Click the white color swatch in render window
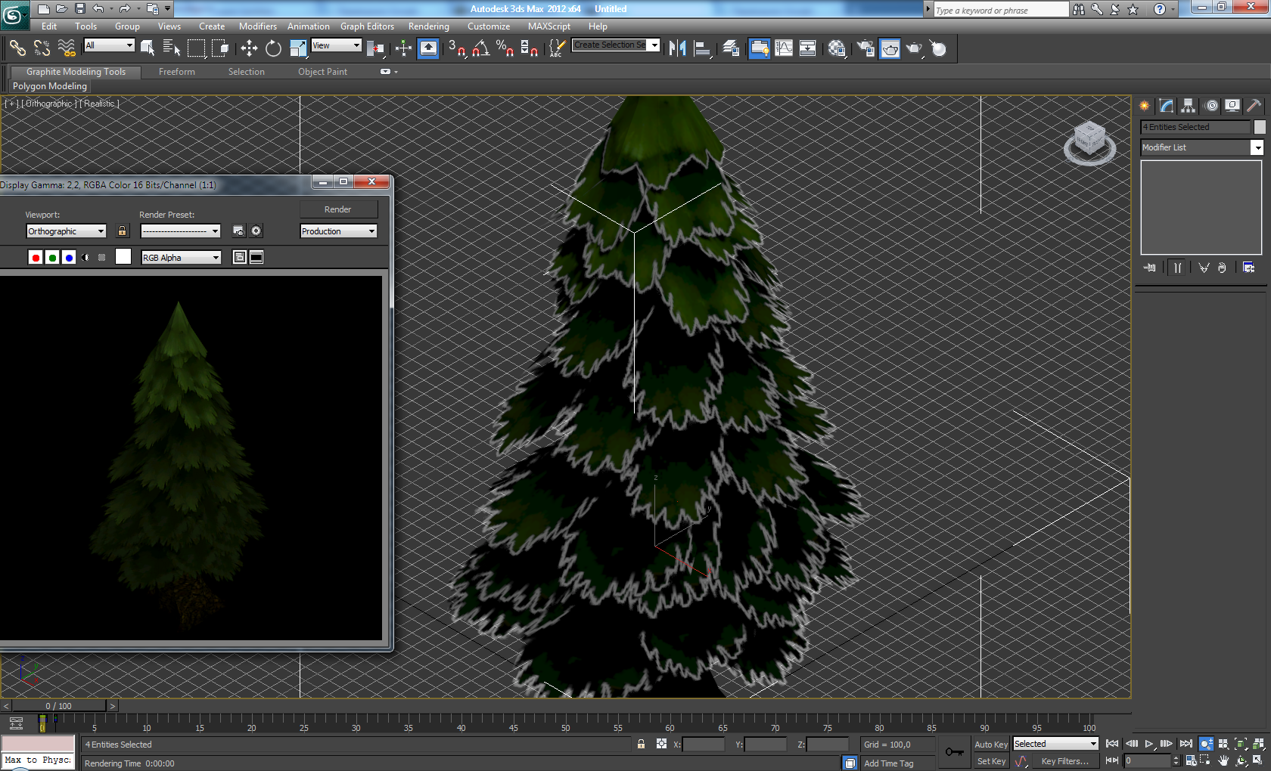Viewport: 1271px width, 771px height. [123, 257]
